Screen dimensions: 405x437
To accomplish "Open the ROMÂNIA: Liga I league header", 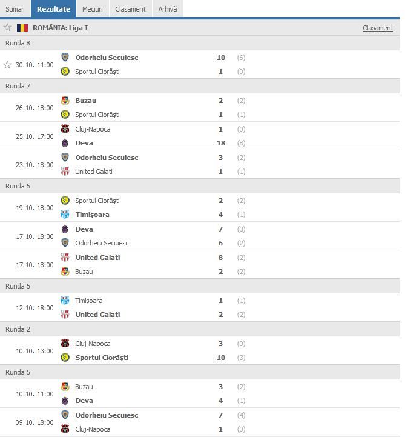I will click(60, 28).
